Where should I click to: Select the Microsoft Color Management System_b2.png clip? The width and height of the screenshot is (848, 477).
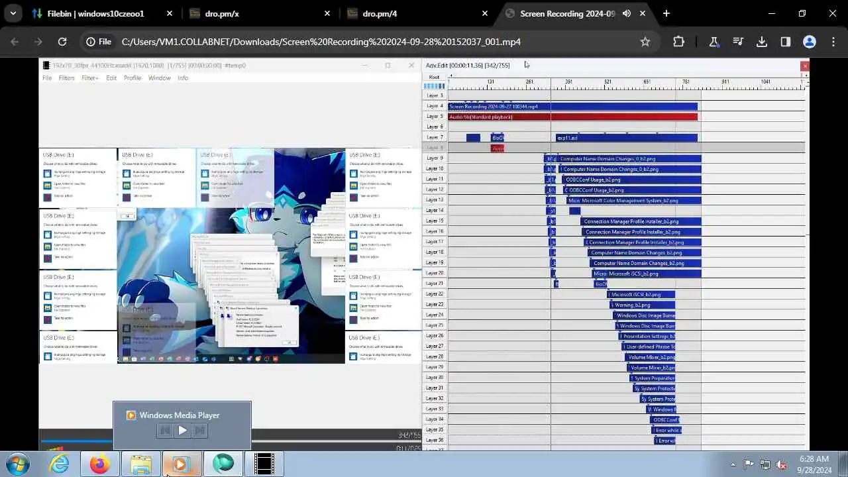[634, 200]
